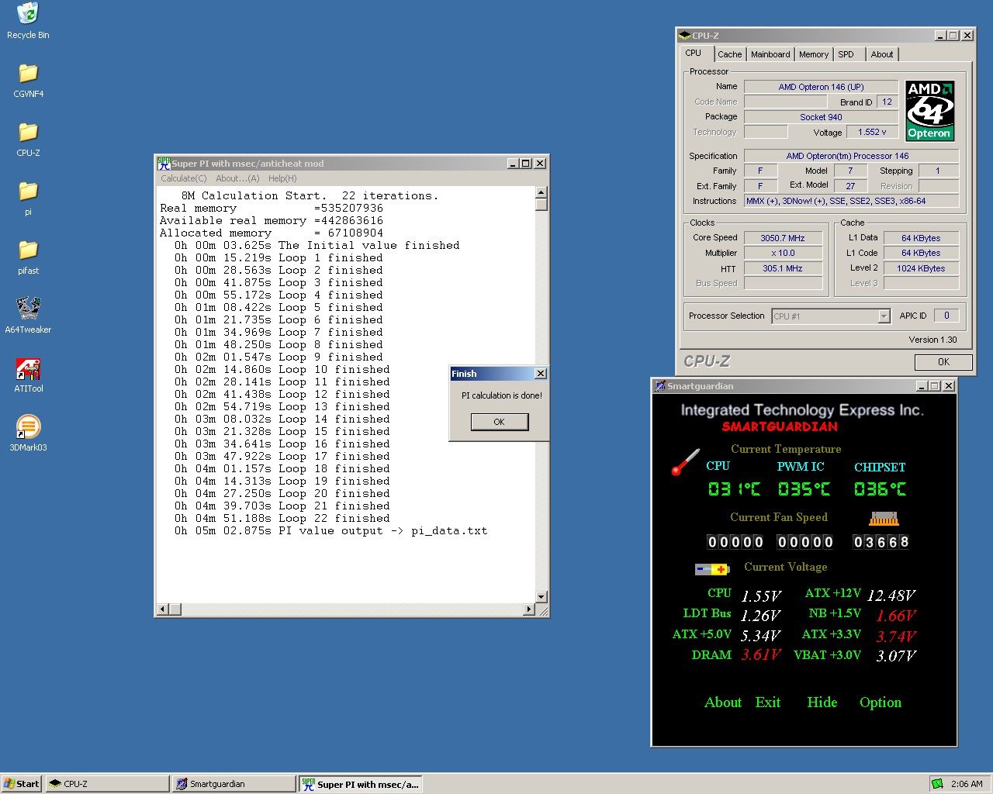Screen dimensions: 993x794
Task: Click the Name field AMD Opteron 146 (UP)
Action: [x=821, y=87]
